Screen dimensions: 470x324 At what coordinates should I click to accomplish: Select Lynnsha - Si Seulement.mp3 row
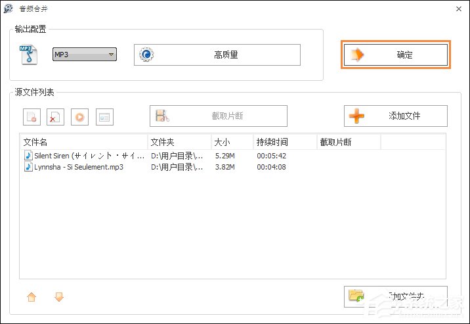[232, 167]
